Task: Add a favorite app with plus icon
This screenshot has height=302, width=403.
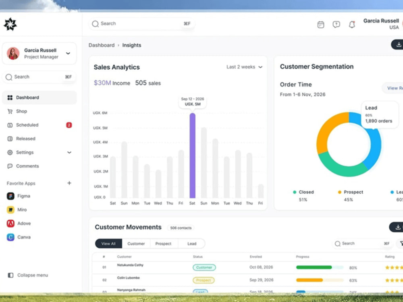Action: pyautogui.click(x=69, y=183)
